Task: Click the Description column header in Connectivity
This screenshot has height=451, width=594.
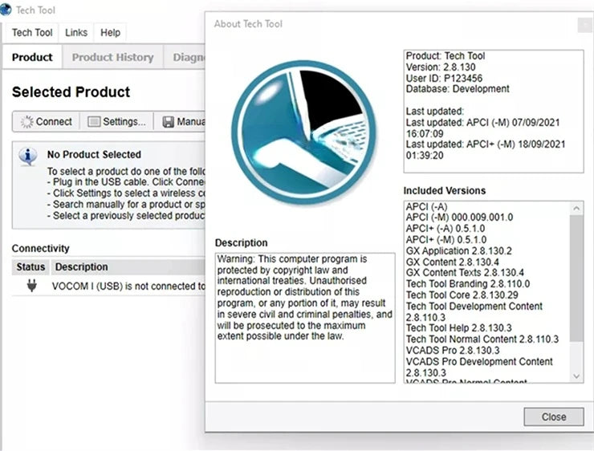Action: point(128,267)
